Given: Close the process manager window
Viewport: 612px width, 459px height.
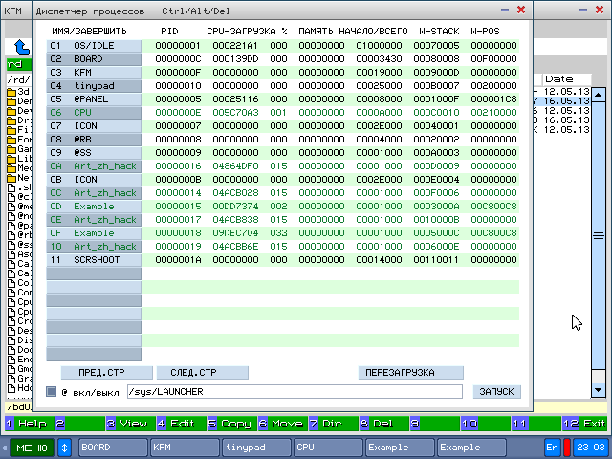Looking at the screenshot, I should (x=520, y=10).
